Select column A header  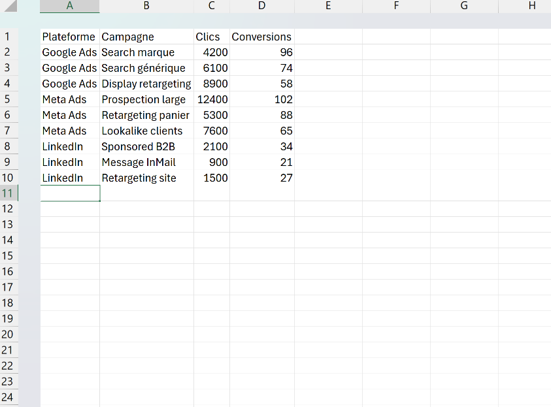tap(69, 6)
